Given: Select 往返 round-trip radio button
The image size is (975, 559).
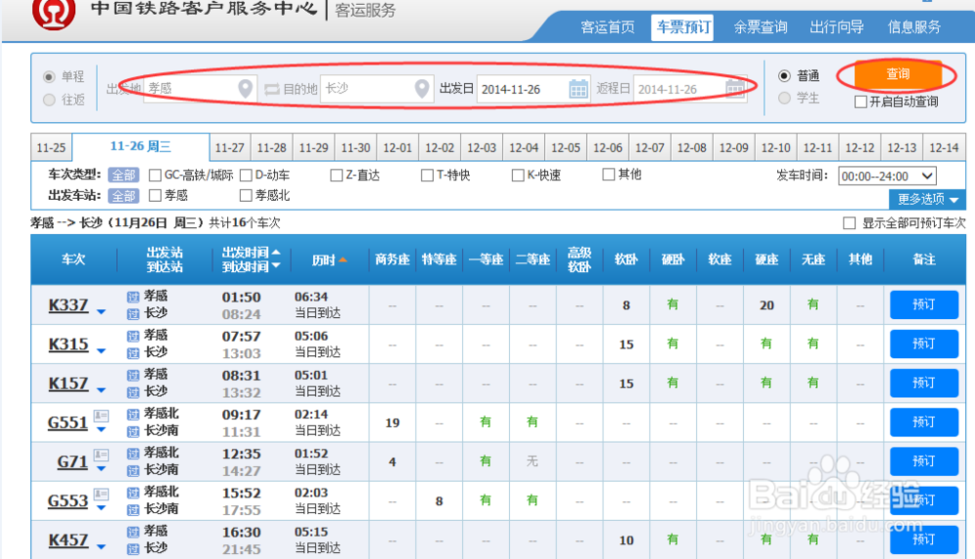Looking at the screenshot, I should 49,100.
